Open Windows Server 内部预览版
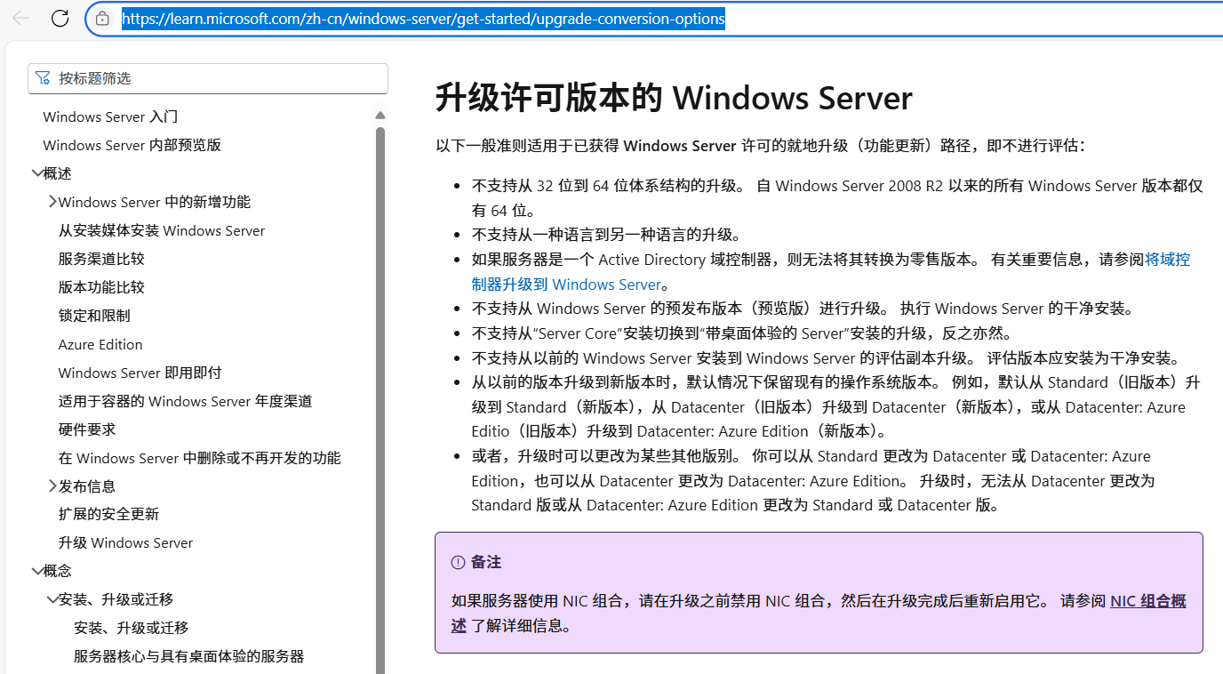 coord(132,145)
